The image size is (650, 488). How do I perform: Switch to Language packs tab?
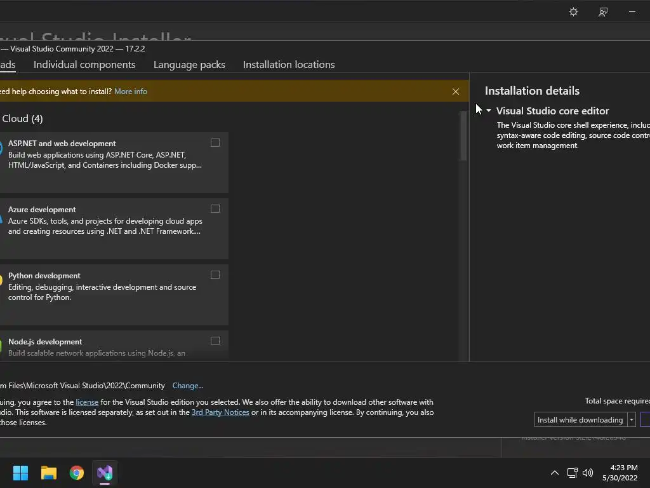pos(189,65)
